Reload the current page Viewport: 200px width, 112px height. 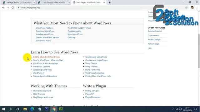pyautogui.click(x=12, y=7)
